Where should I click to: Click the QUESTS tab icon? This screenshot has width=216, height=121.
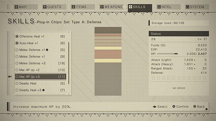(45, 7)
